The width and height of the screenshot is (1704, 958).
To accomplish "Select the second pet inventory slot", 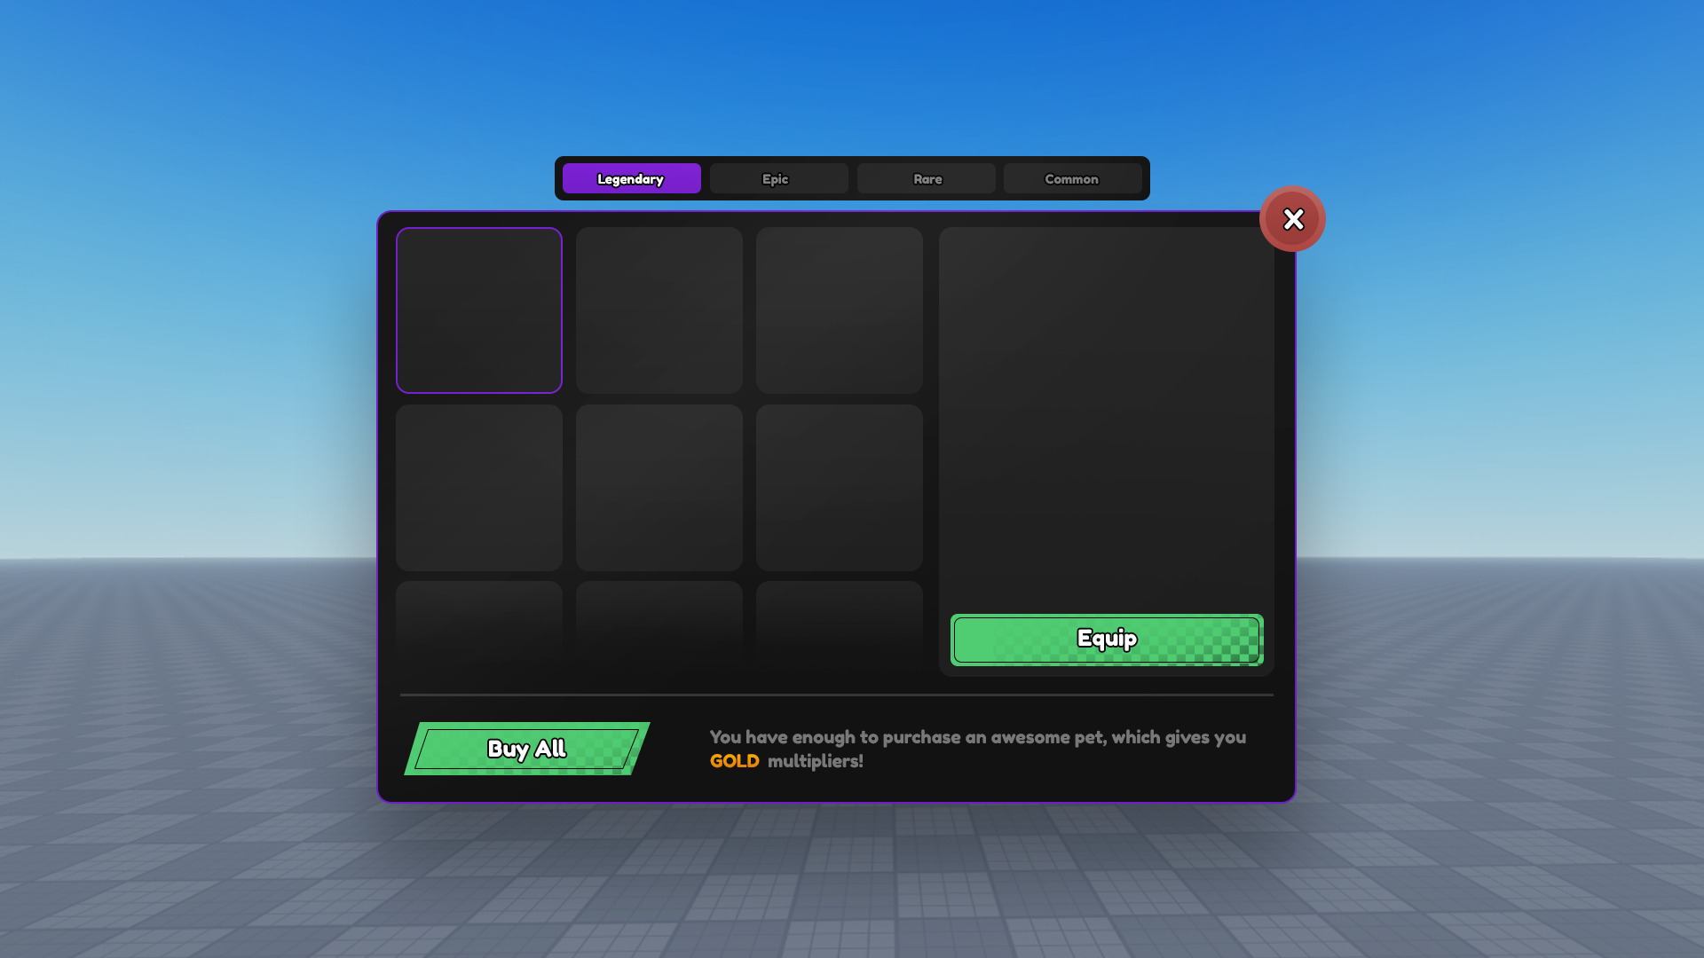I will click(659, 310).
